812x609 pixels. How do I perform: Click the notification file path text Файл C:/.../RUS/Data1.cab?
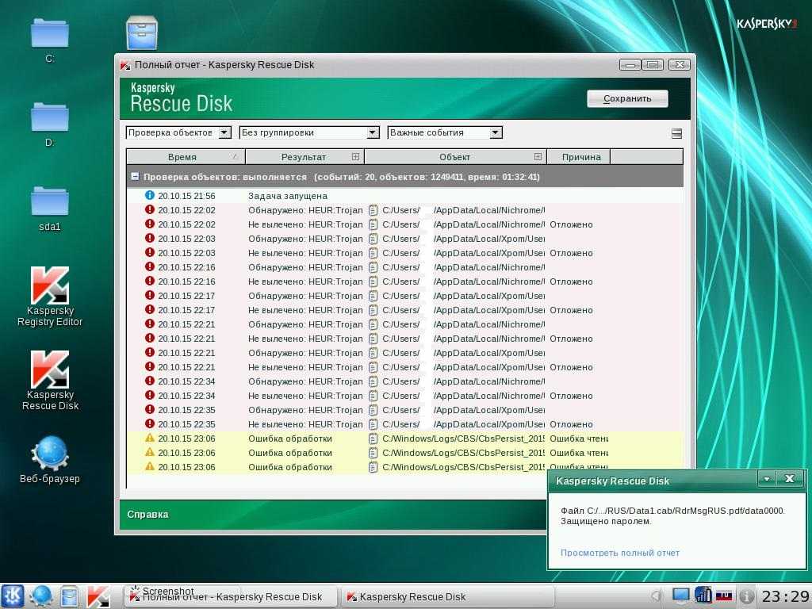[672, 511]
